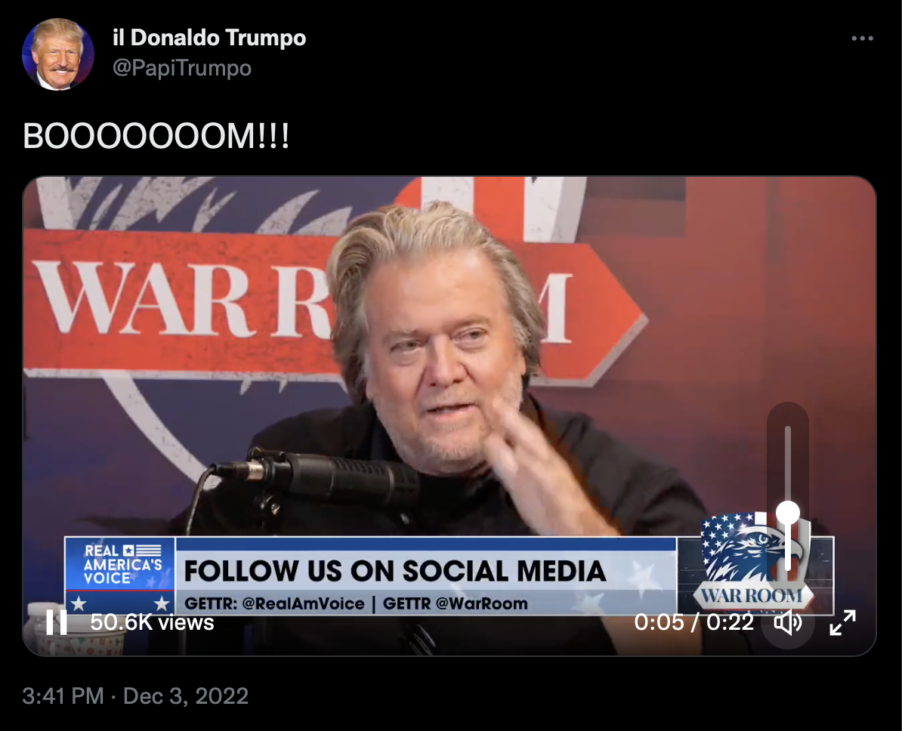
Task: Pause the playing video
Action: click(57, 622)
